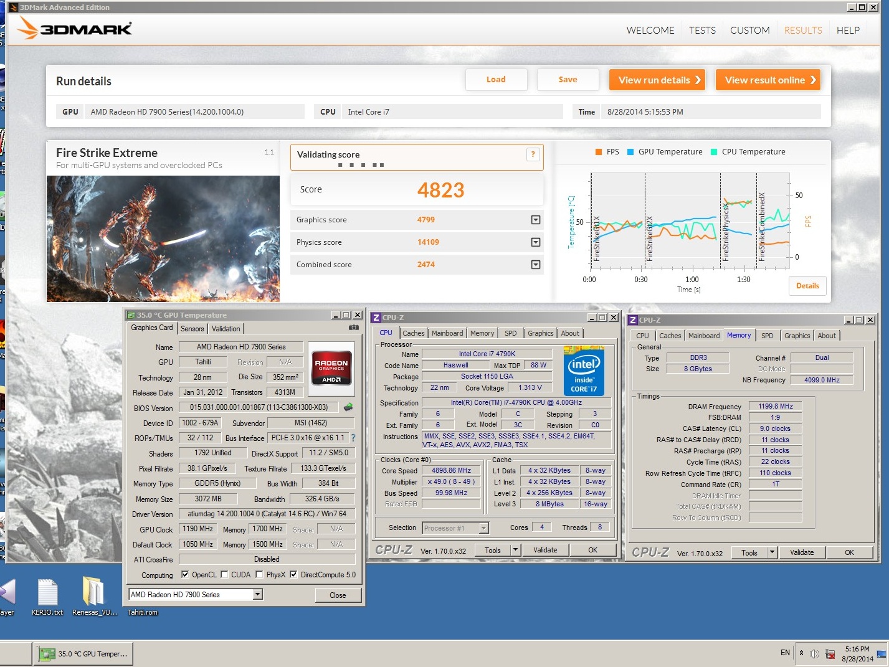
Task: Expand the Combined score details
Action: (535, 265)
